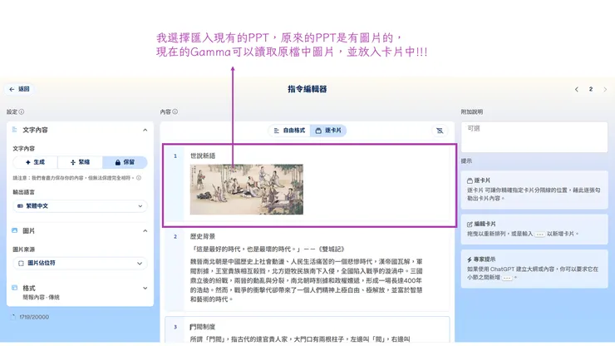The width and height of the screenshot is (615, 346).
Task: Click the card number 1 handle
Action: 175,156
